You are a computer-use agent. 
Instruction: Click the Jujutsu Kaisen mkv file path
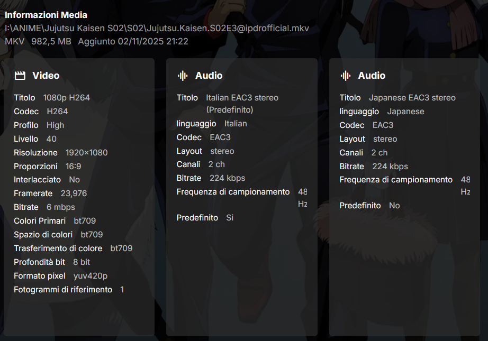(157, 28)
